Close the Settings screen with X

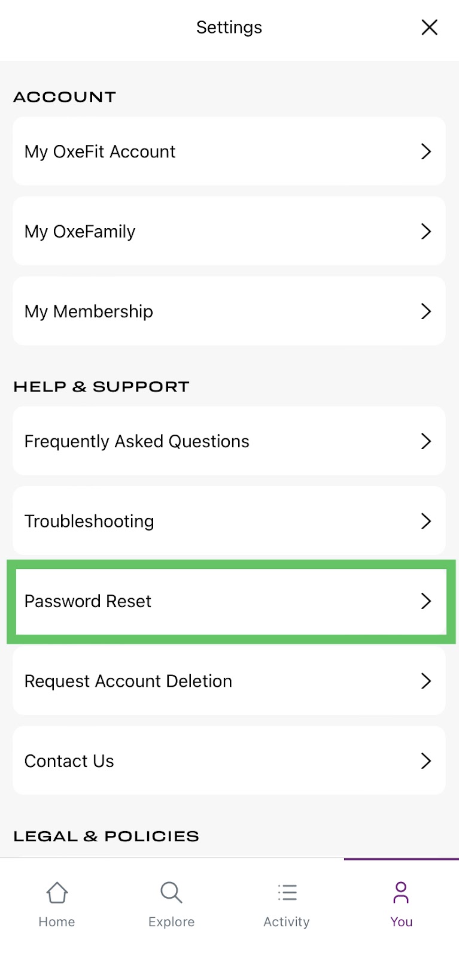[x=429, y=27]
